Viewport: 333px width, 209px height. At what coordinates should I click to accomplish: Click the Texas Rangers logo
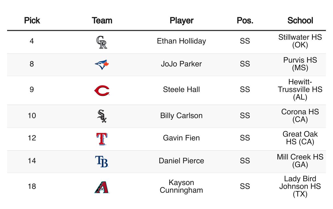(102, 139)
